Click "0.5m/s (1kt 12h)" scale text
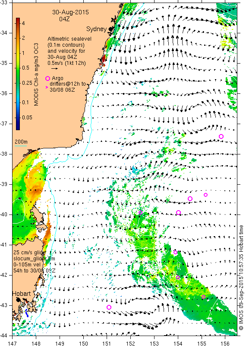 (x=66, y=63)
